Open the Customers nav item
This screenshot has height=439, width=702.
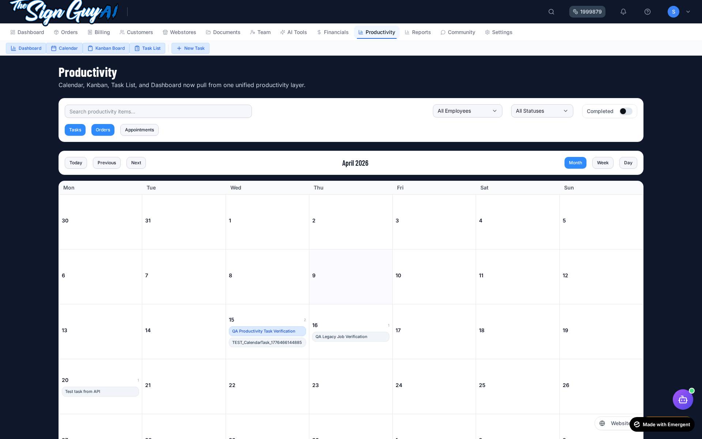[x=136, y=32]
